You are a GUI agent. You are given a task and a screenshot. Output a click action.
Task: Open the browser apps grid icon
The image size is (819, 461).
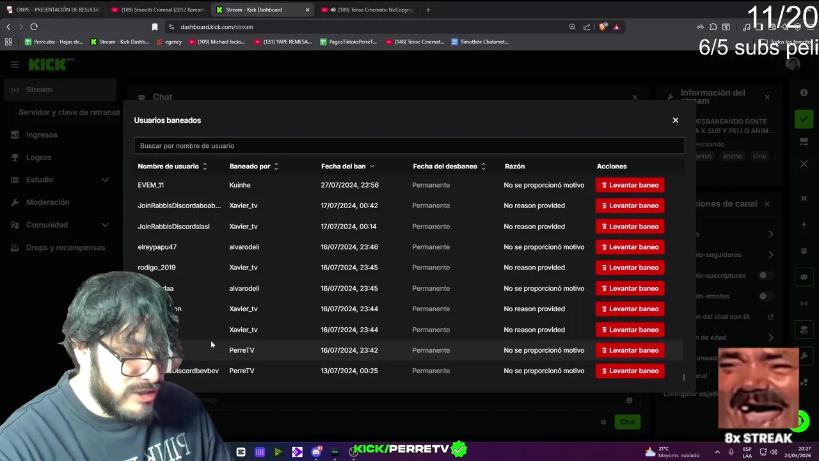pos(8,42)
